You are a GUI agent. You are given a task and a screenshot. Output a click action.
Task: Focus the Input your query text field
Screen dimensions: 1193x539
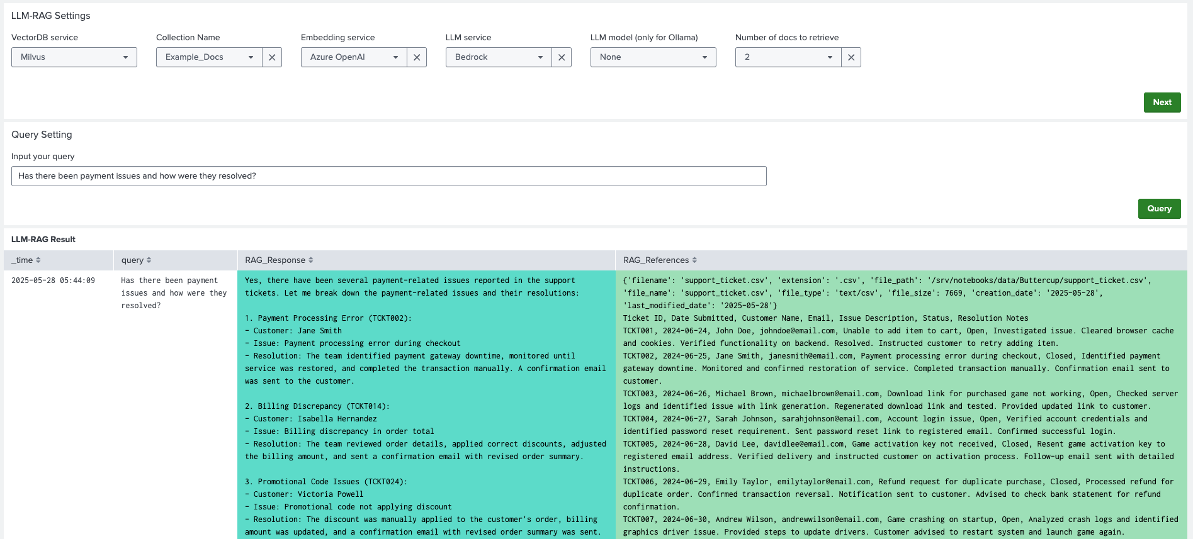point(389,176)
